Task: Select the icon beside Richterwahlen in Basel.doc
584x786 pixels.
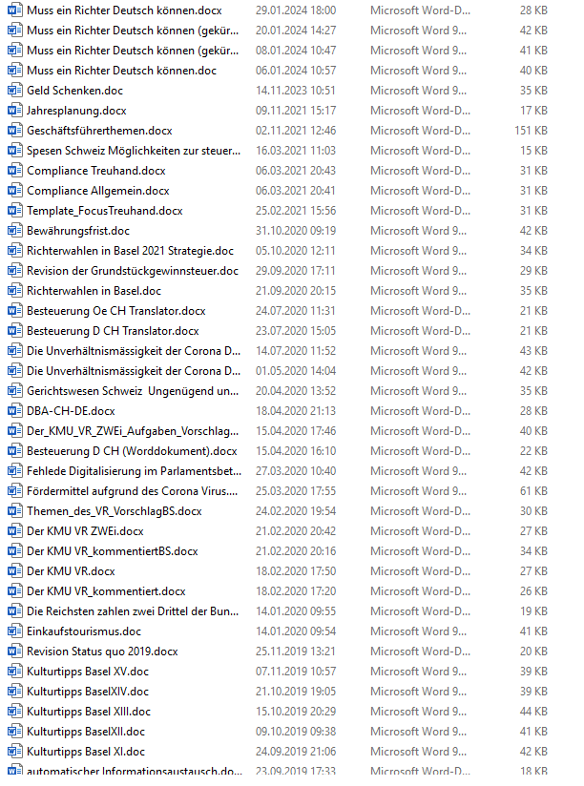Action: 14,291
